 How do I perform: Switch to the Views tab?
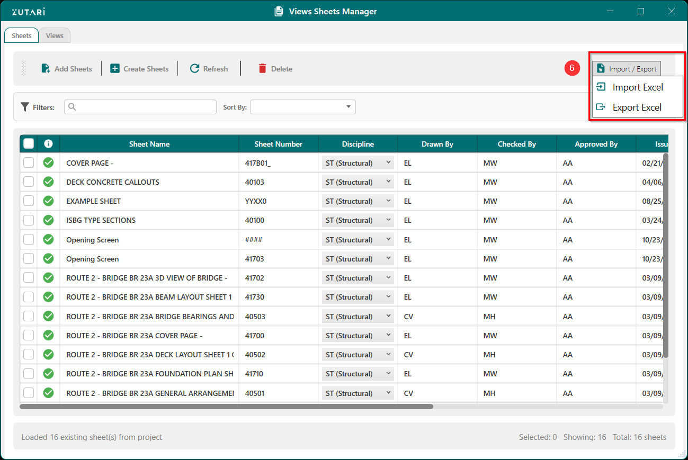click(x=55, y=35)
